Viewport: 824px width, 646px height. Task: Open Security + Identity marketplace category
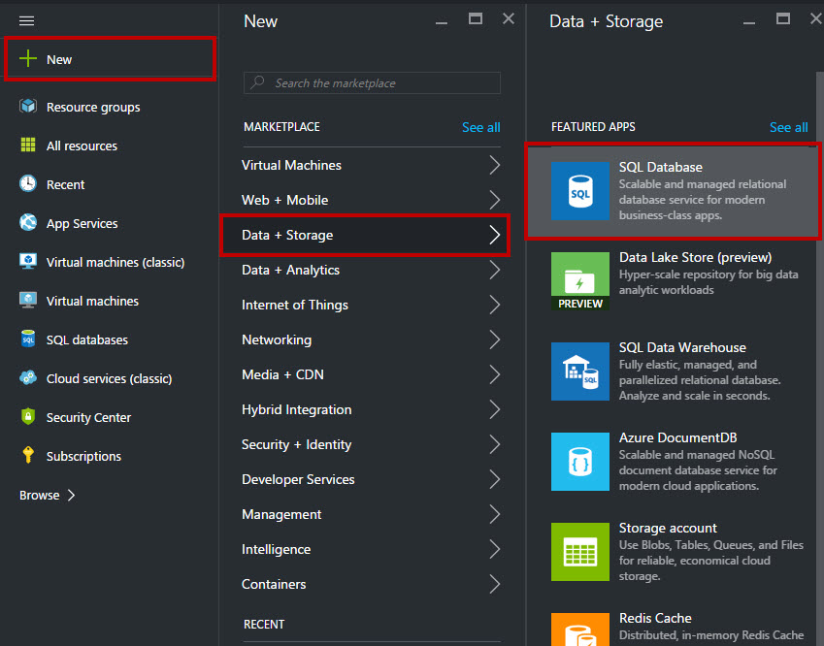coord(371,444)
